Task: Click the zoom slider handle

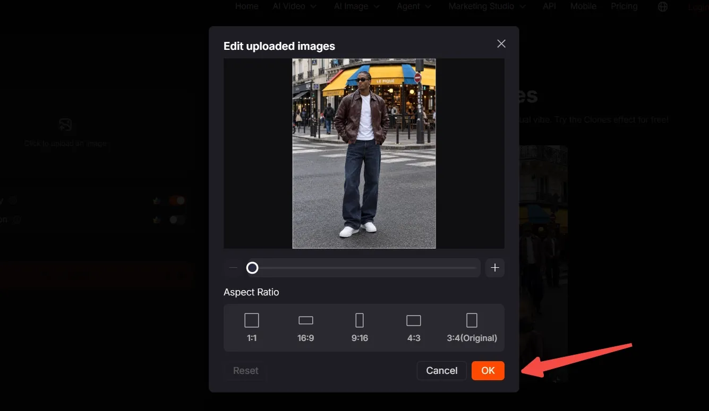Action: point(252,268)
